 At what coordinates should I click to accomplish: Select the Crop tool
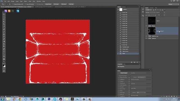click(x=4, y=24)
